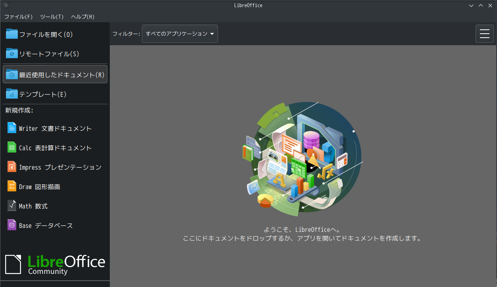Expand the すべてのアプリケーション filter dropdown
This screenshot has height=287, width=497.
coord(180,34)
